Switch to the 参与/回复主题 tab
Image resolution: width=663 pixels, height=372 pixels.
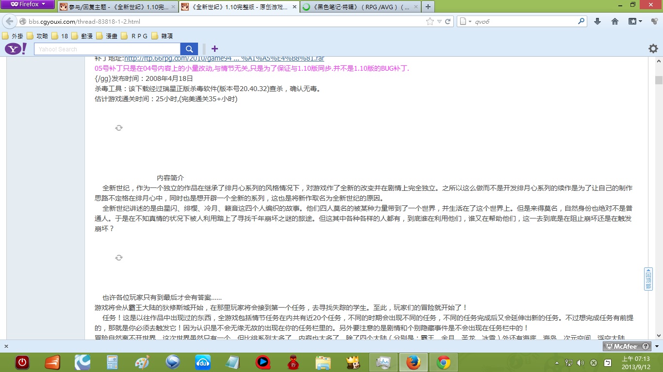[117, 7]
